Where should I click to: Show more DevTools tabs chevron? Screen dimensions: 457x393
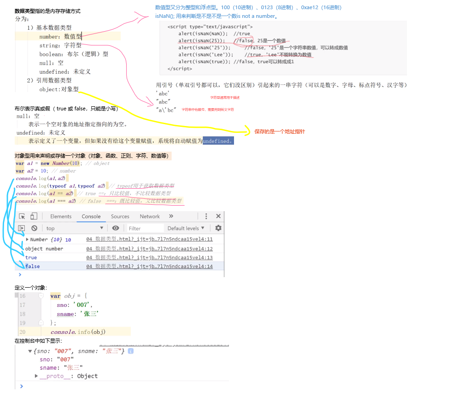171,216
